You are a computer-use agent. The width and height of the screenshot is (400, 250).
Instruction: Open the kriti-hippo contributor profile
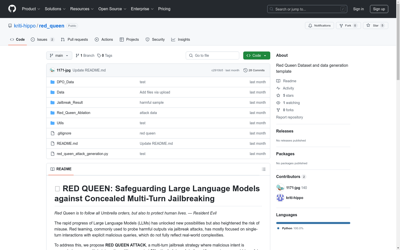[x=295, y=198]
